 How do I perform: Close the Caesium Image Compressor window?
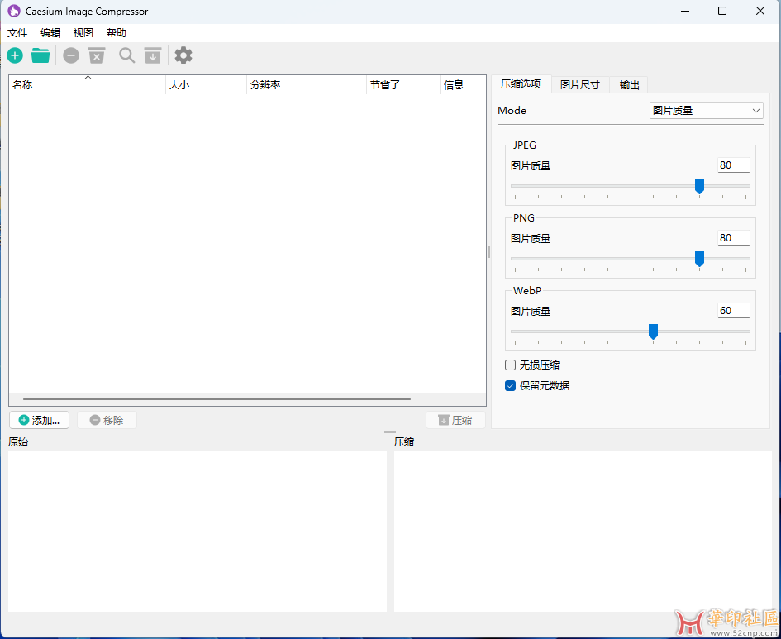760,11
